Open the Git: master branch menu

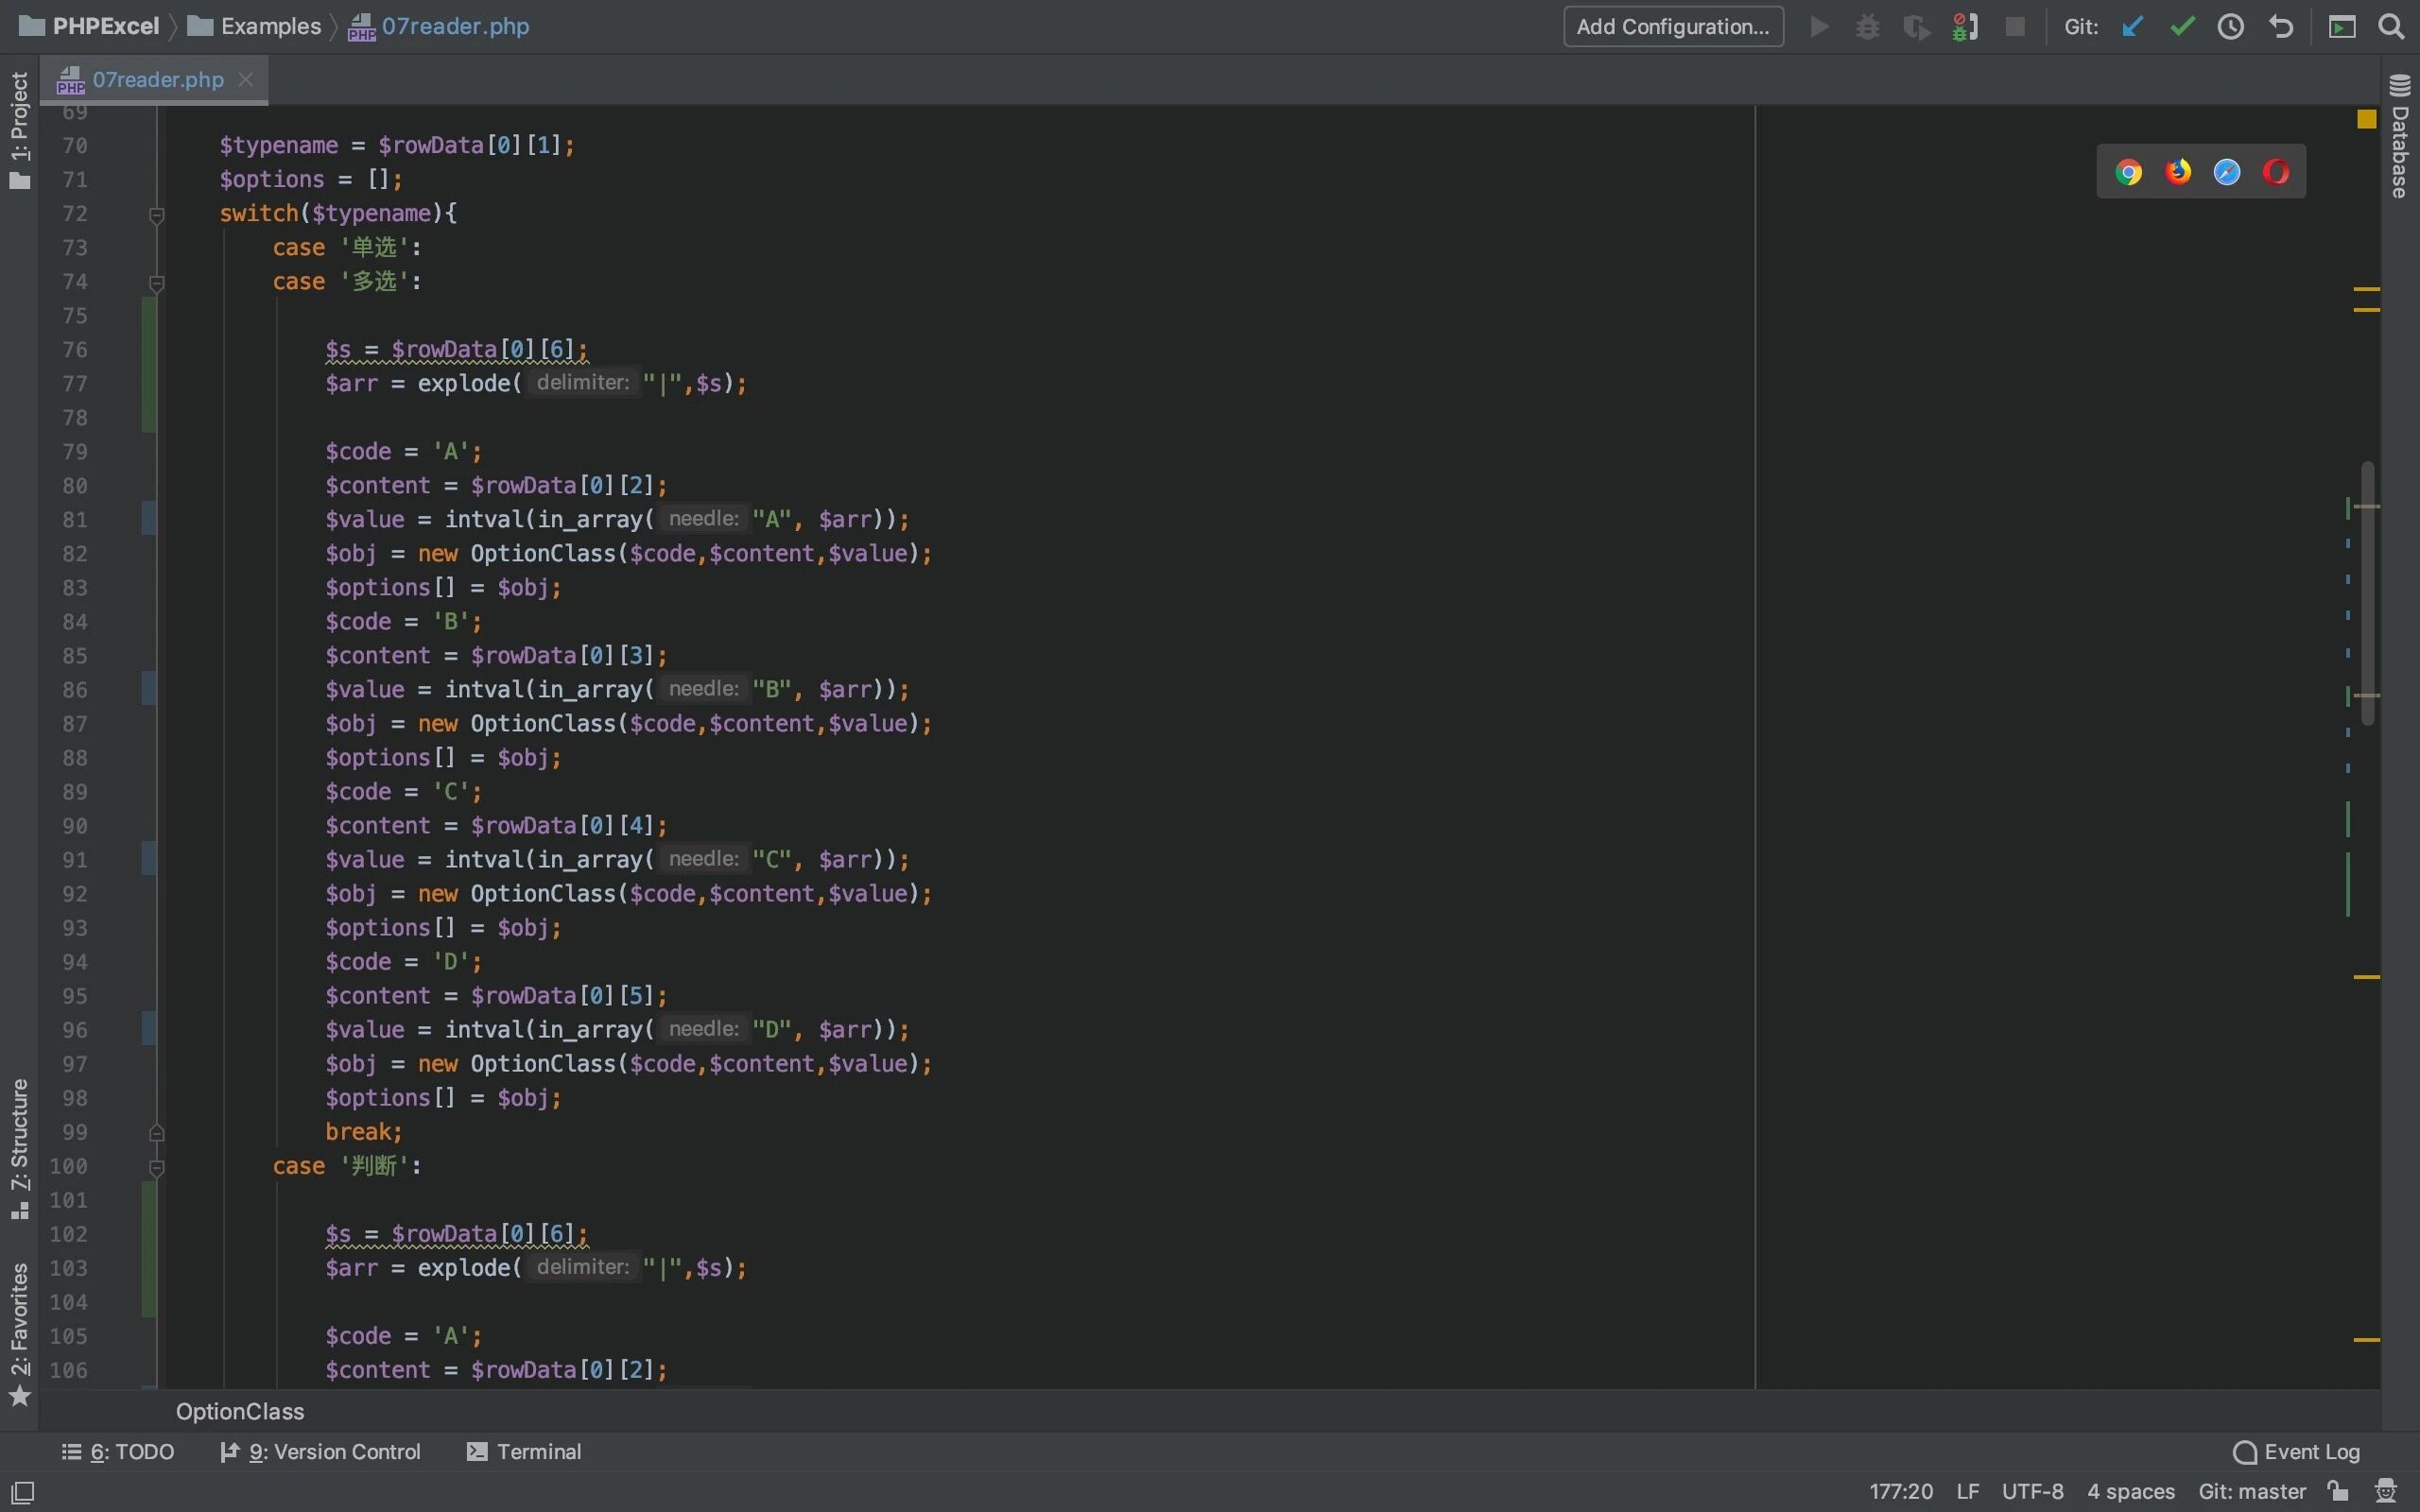coord(2251,1491)
